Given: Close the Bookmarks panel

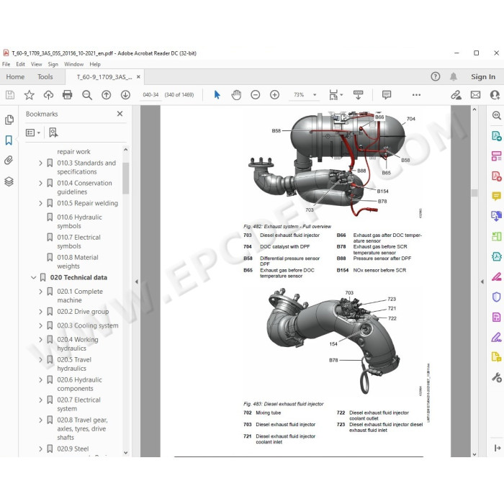Looking at the screenshot, I should [120, 114].
